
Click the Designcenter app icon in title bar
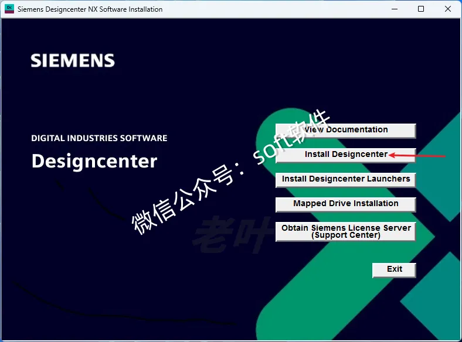pyautogui.click(x=9, y=9)
